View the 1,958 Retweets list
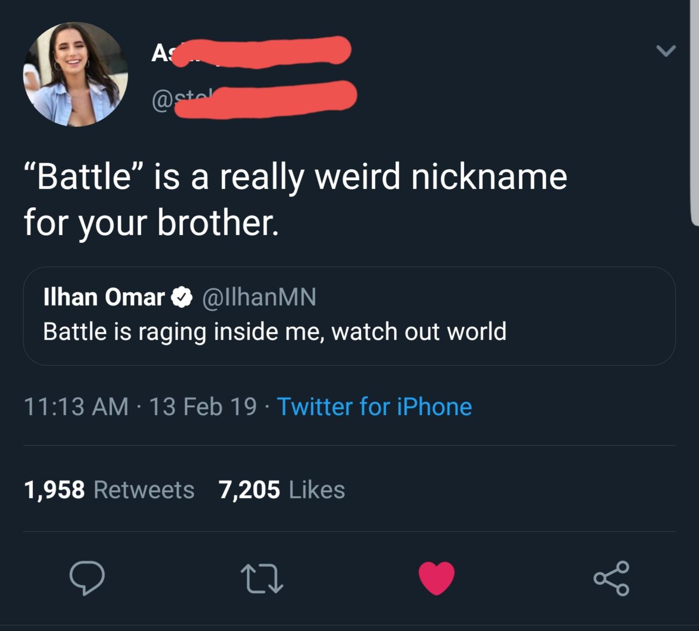Viewport: 699px width, 631px height. [x=109, y=489]
